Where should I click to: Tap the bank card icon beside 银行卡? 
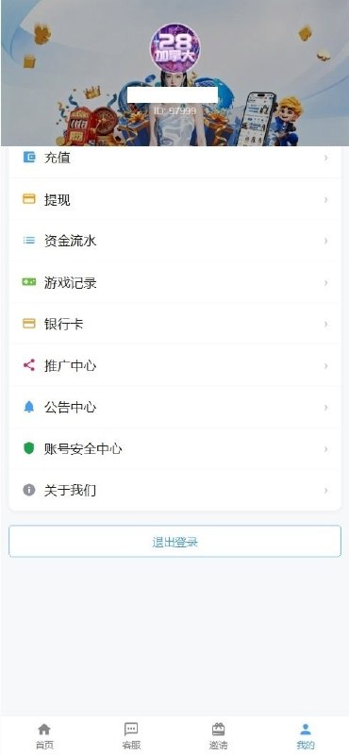[29, 324]
